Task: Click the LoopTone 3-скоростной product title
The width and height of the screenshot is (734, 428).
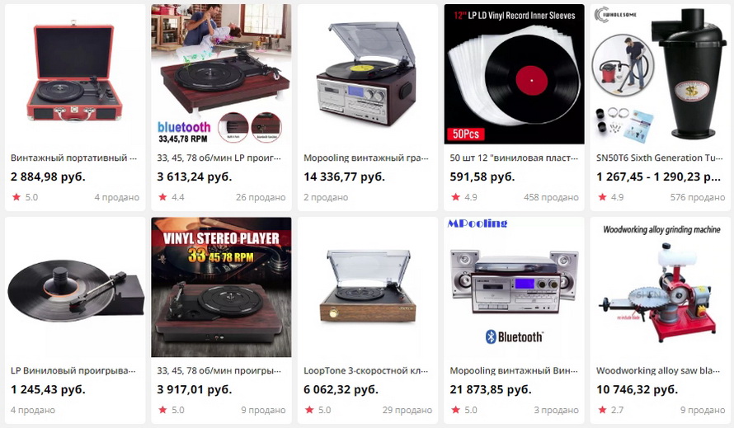Action: tap(365, 370)
